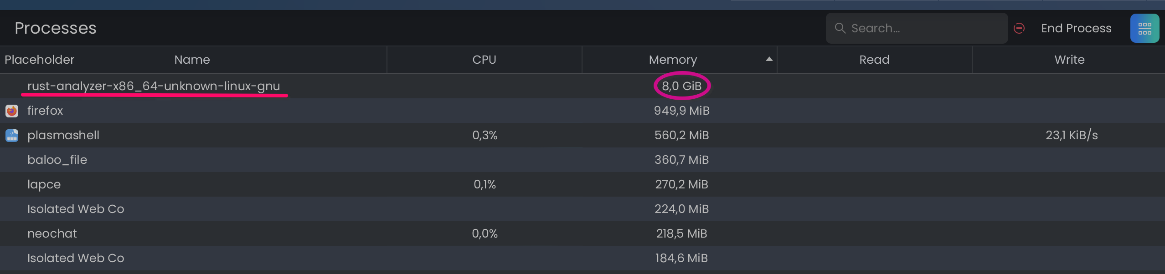
Task: Click the magnifier icon in the search field
Action: tap(841, 28)
